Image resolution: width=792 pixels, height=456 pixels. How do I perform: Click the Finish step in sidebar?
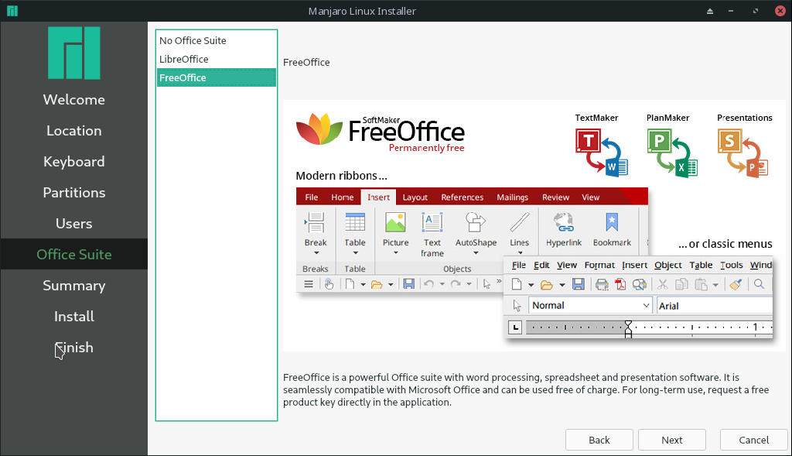click(x=73, y=348)
